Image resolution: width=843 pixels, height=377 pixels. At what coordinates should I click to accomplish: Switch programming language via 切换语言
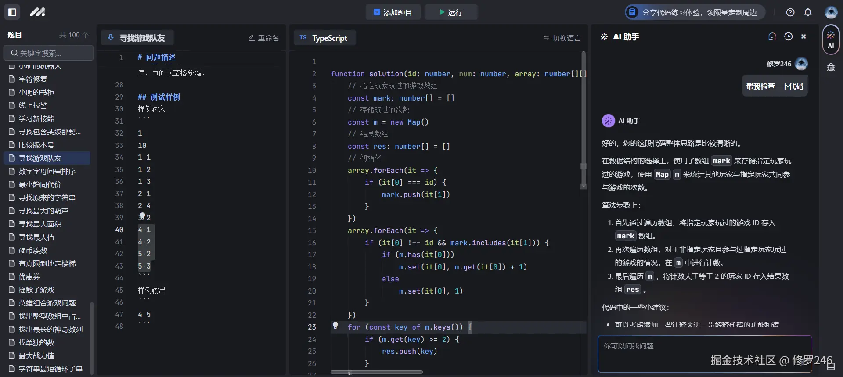point(562,38)
